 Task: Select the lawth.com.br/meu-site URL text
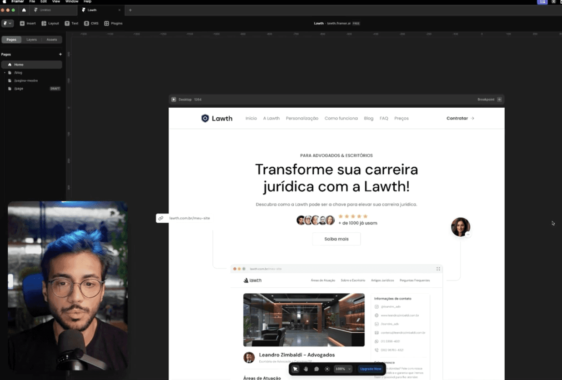pos(190,218)
